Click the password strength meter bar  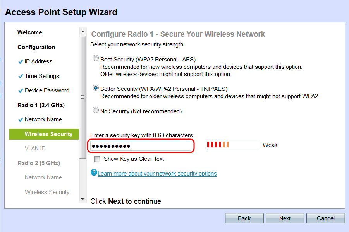point(233,145)
